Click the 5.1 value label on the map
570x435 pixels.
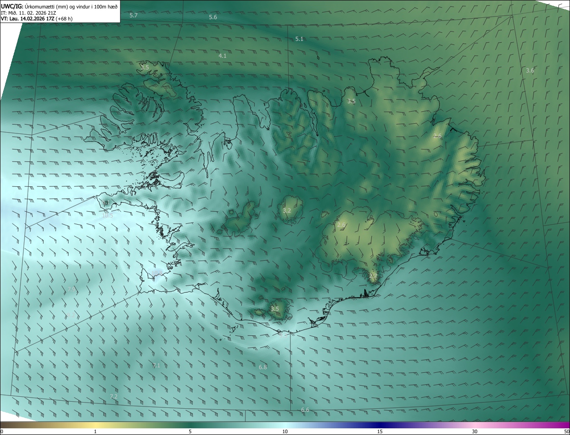click(x=299, y=39)
